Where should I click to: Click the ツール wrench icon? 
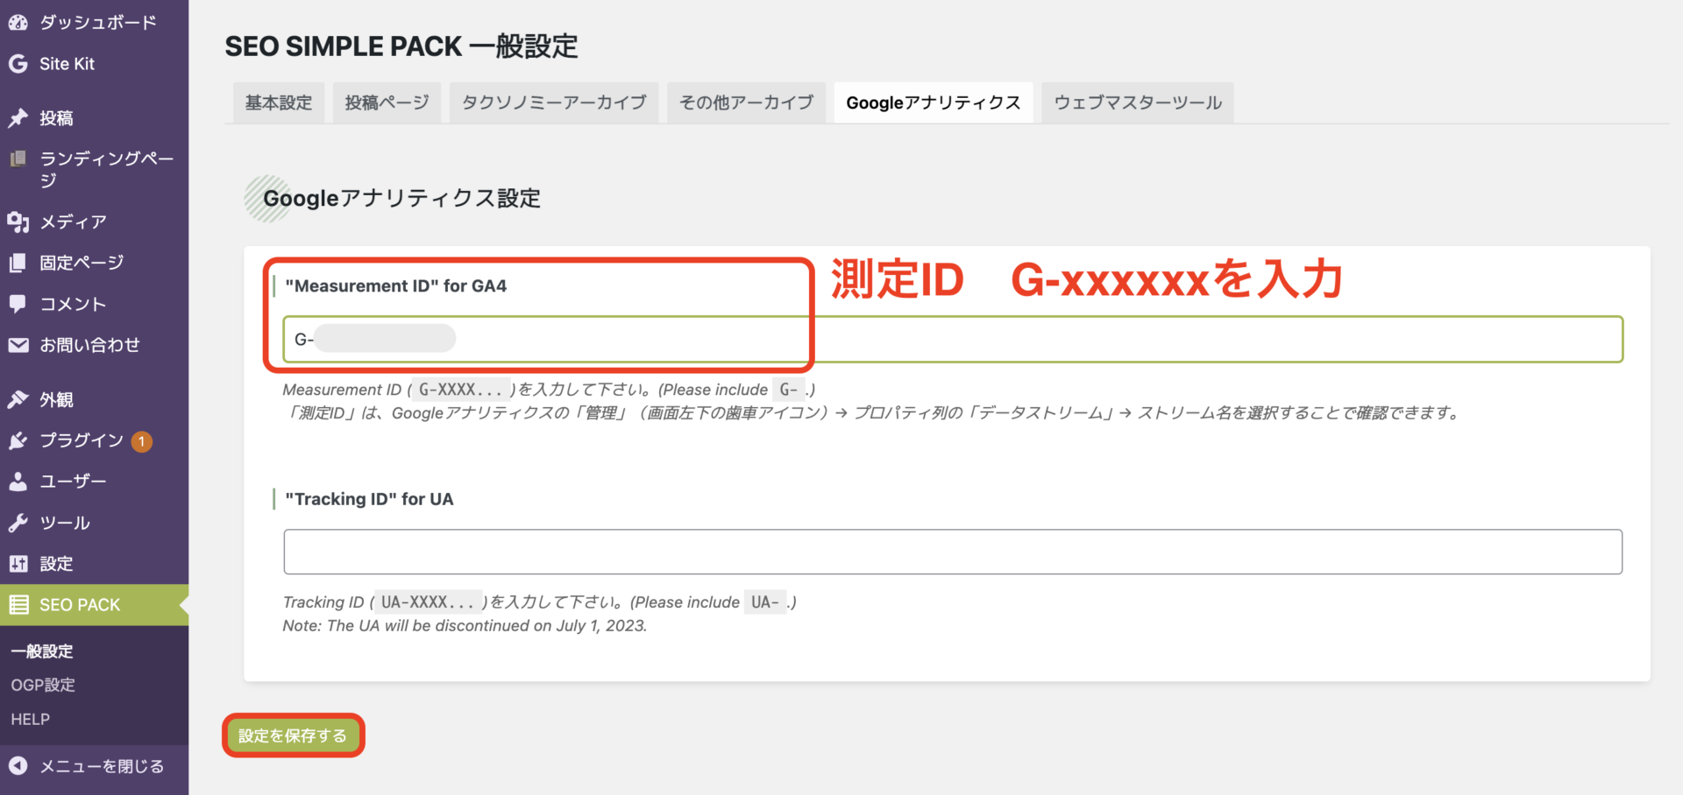[x=18, y=523]
